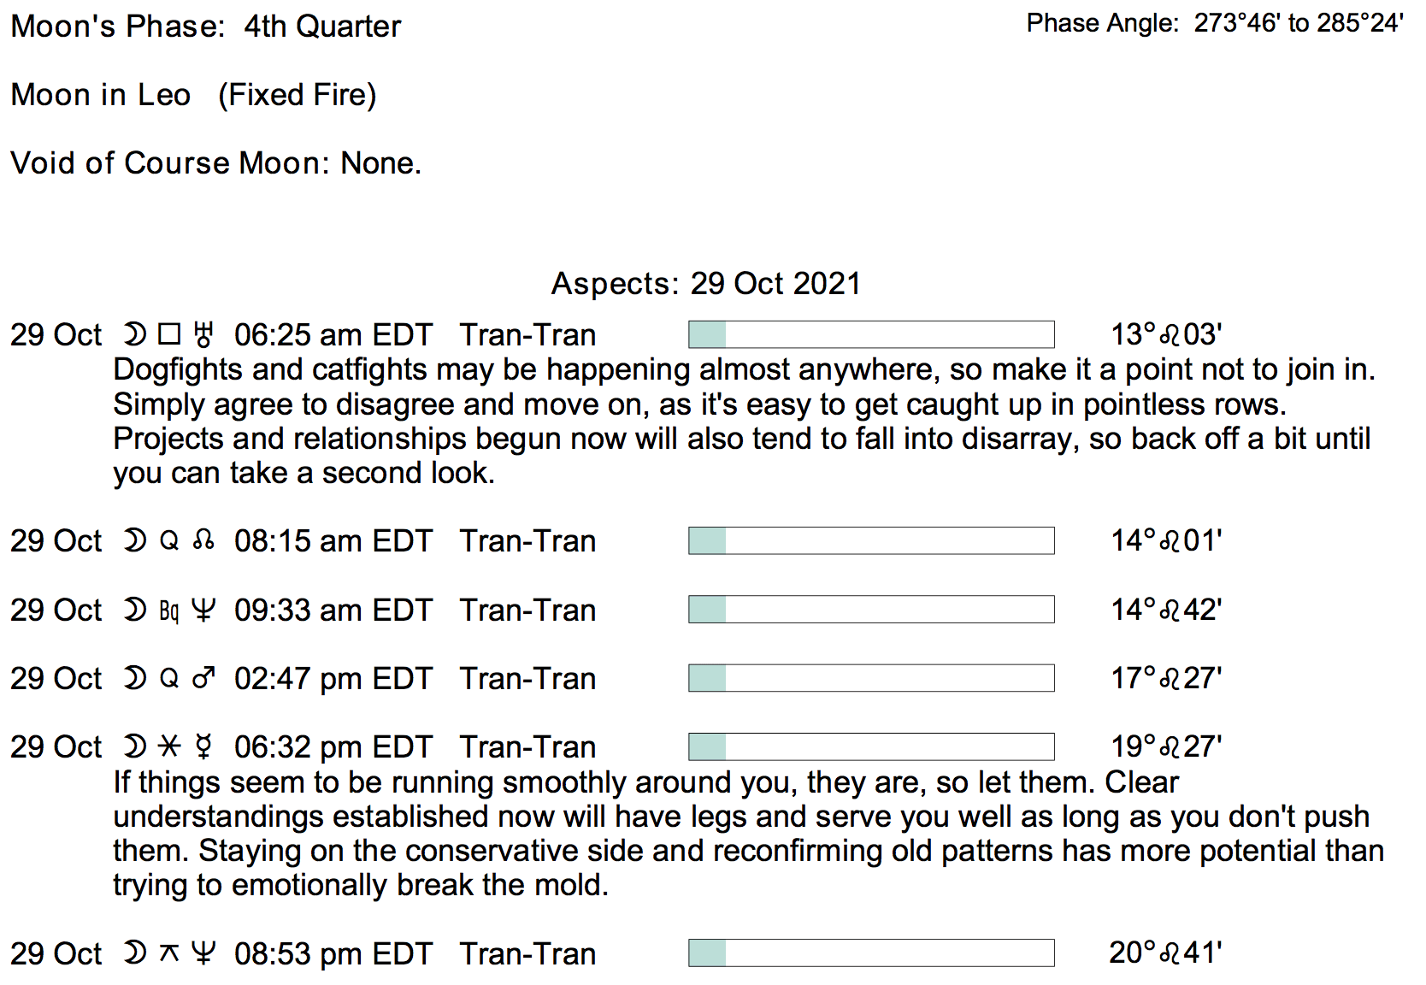Click the Mercury glyph at 06:32 pm
The height and width of the screenshot is (985, 1426).
click(x=203, y=747)
